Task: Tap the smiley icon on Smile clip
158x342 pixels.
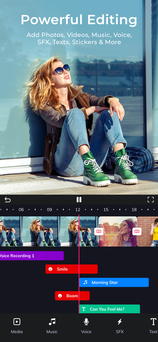Action: click(50, 269)
